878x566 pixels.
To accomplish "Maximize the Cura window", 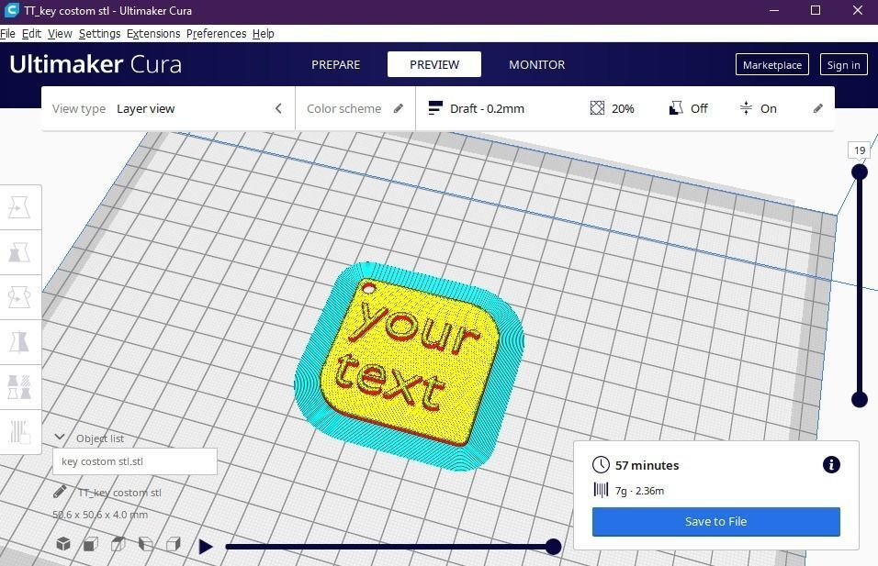I will (816, 10).
